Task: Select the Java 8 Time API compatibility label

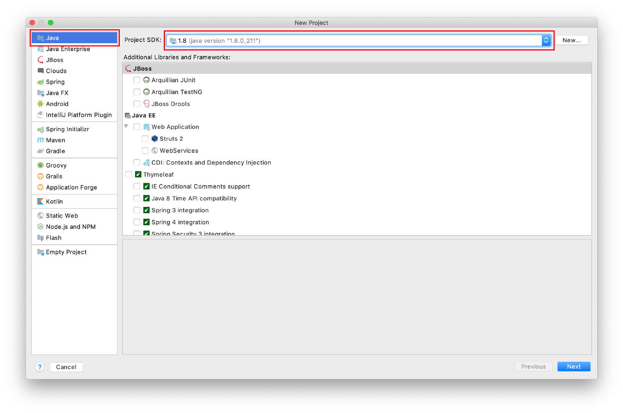Action: (x=194, y=198)
